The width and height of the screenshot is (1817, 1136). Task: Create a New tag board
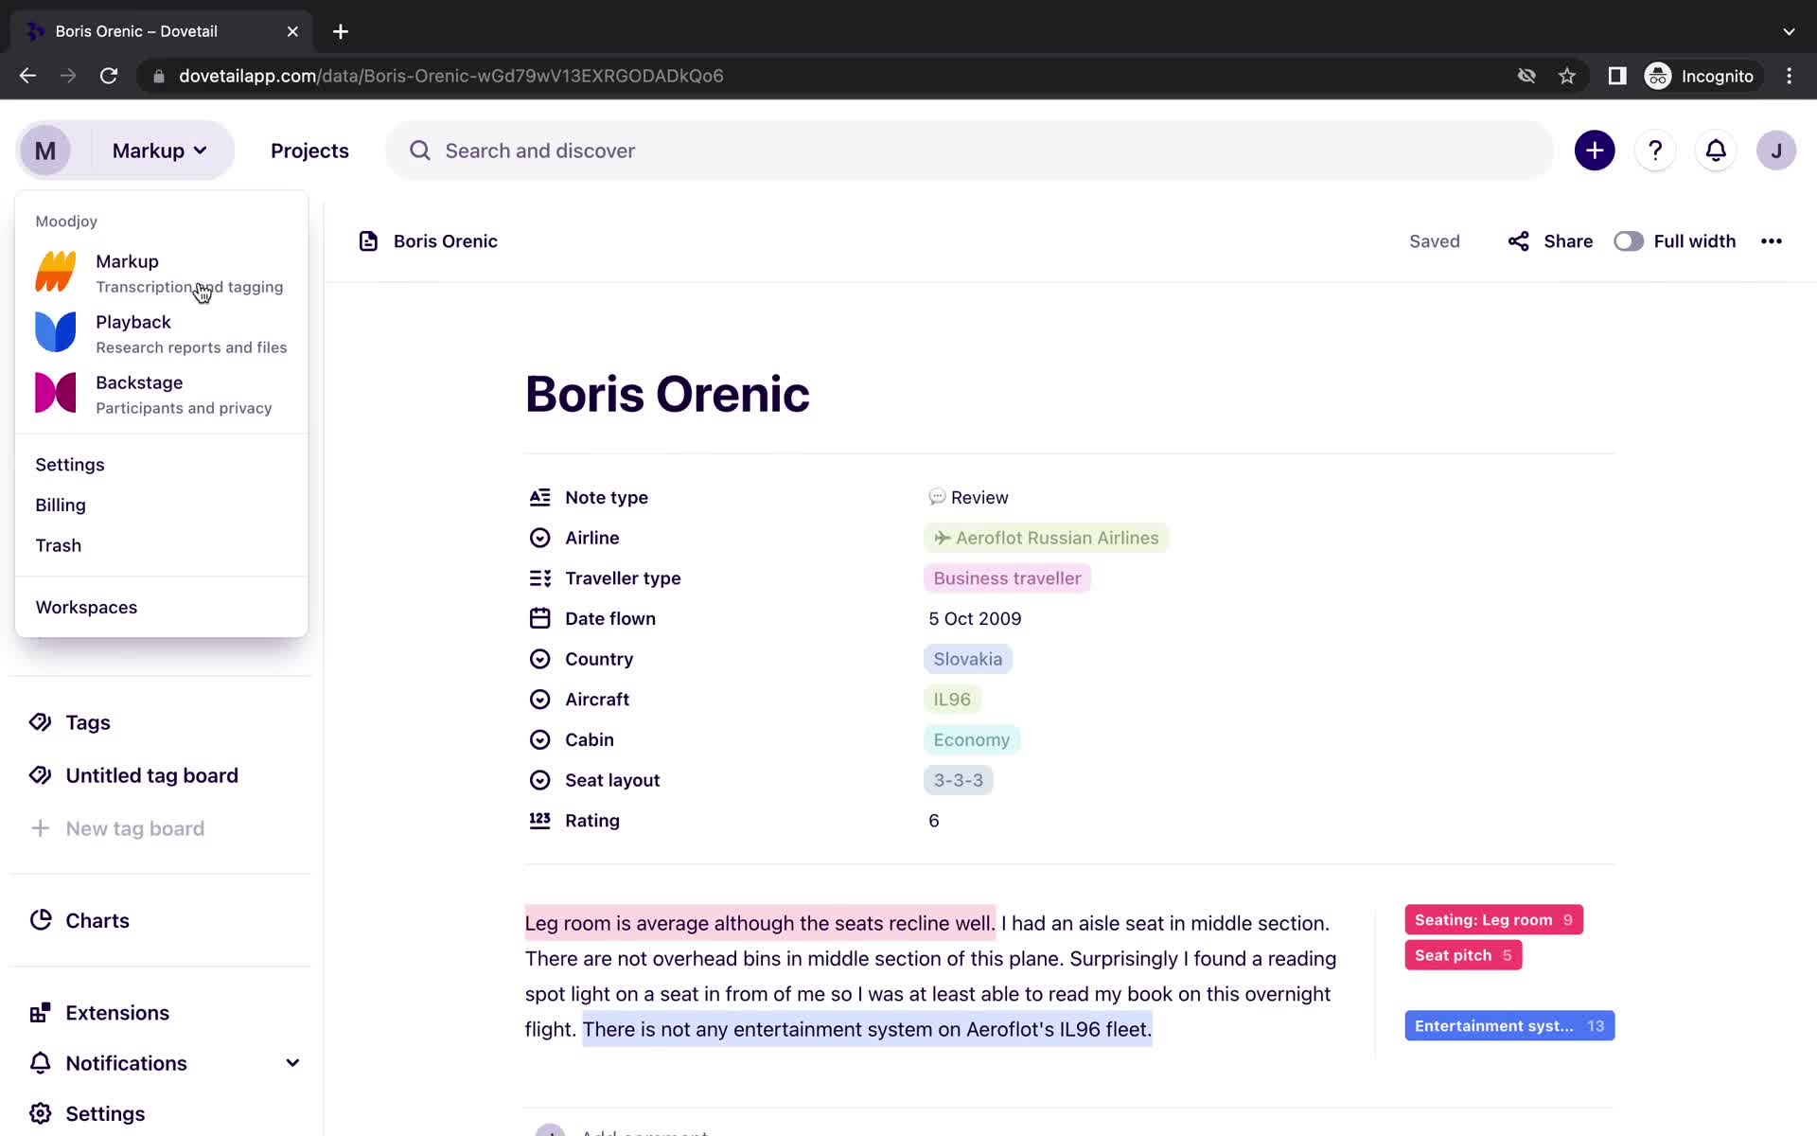pos(135,828)
